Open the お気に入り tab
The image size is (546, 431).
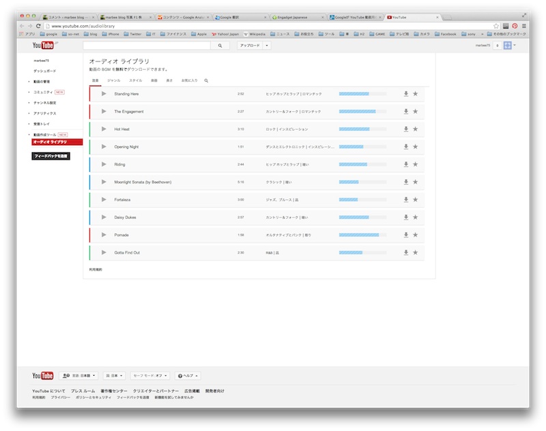tap(189, 80)
